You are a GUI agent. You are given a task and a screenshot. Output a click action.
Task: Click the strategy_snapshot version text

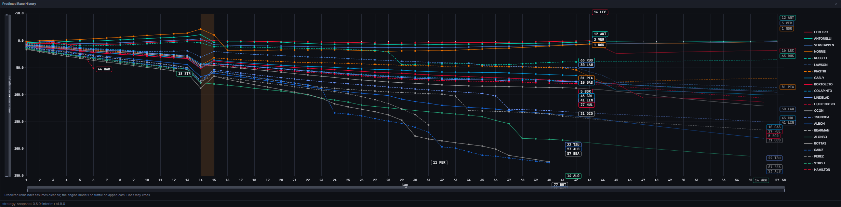point(34,204)
